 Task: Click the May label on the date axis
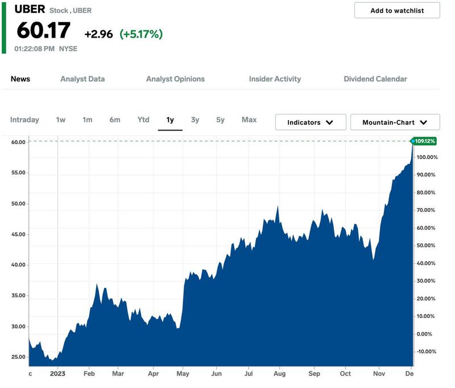(x=183, y=374)
